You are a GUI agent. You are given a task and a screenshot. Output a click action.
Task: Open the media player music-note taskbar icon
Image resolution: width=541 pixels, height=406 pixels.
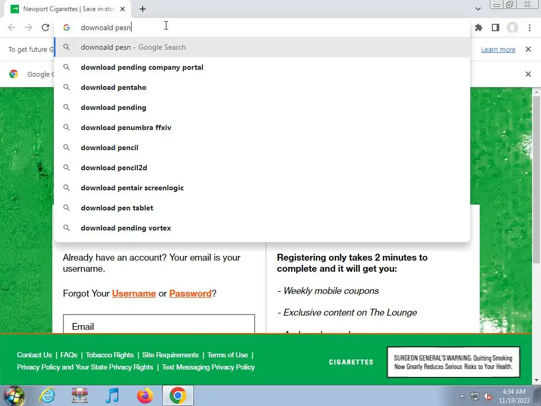click(112, 395)
